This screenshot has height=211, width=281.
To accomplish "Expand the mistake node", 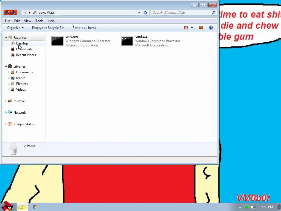I will pyautogui.click(x=6, y=101).
